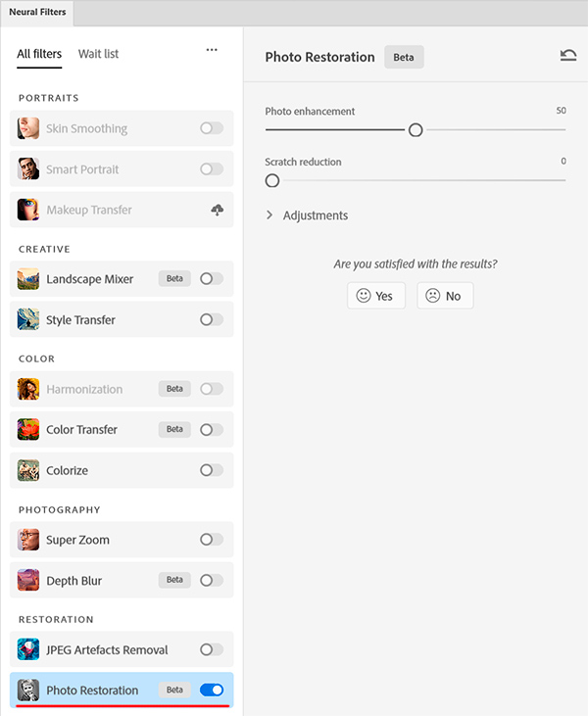Open the three-dots more options menu

(x=212, y=51)
